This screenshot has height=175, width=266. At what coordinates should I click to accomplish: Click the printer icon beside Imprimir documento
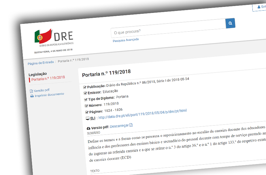[32, 96]
